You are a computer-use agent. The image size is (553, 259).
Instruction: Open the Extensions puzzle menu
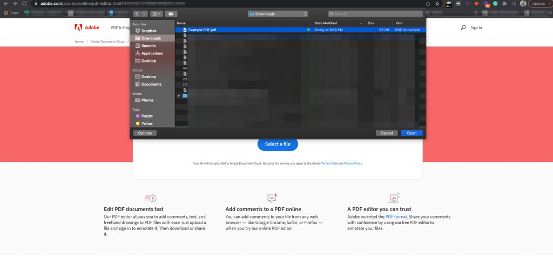pyautogui.click(x=504, y=4)
